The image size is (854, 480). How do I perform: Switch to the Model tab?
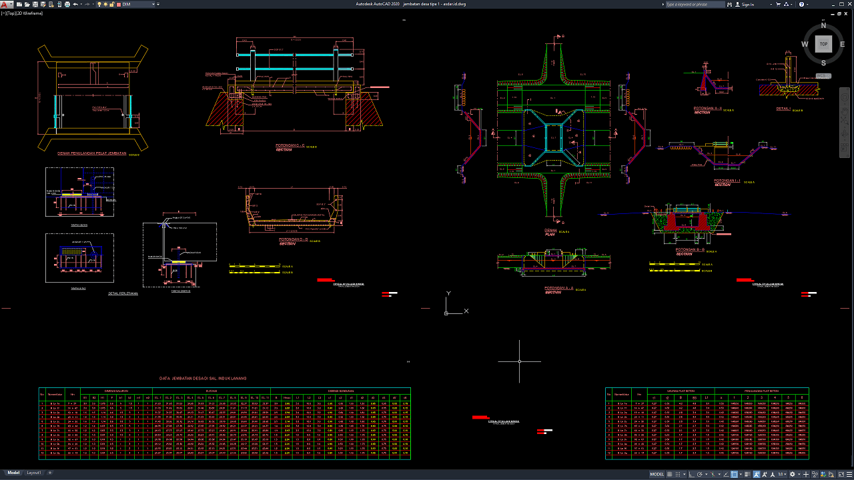point(13,472)
